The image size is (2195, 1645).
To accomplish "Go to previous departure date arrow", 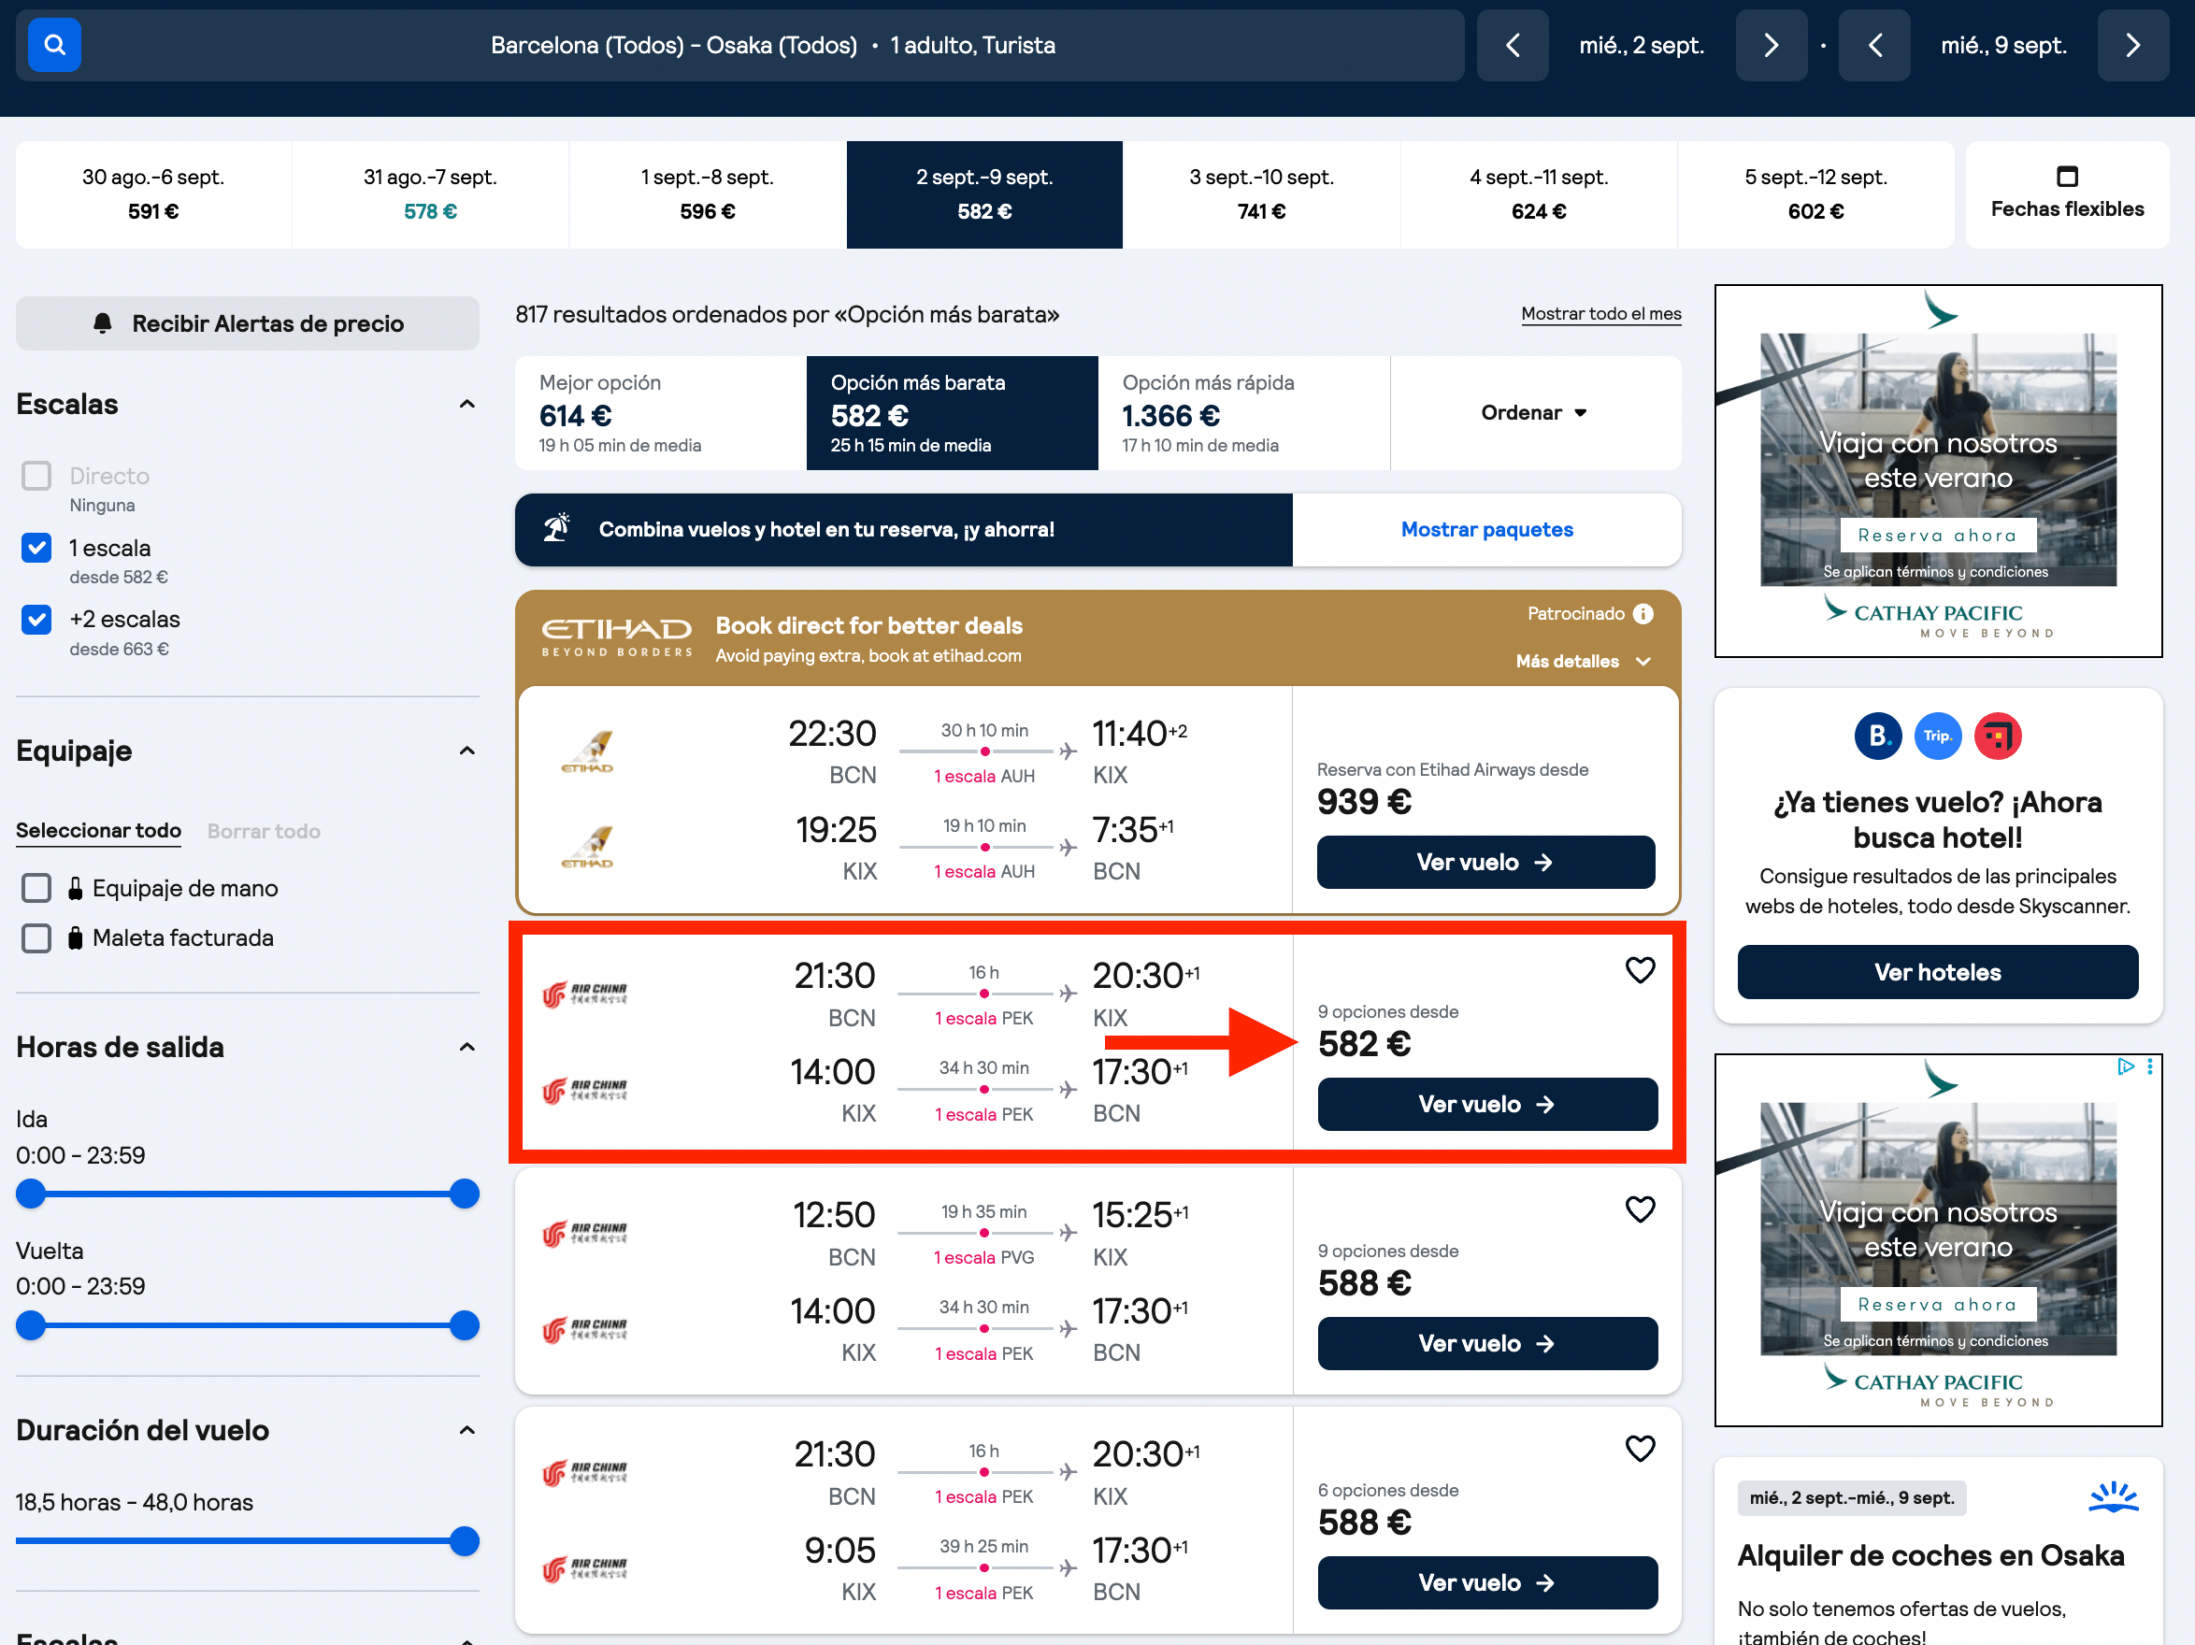I will [x=1513, y=45].
